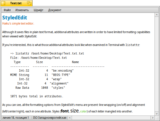Click the large word size in last line
The width and height of the screenshot is (160, 121).
coord(75,111)
